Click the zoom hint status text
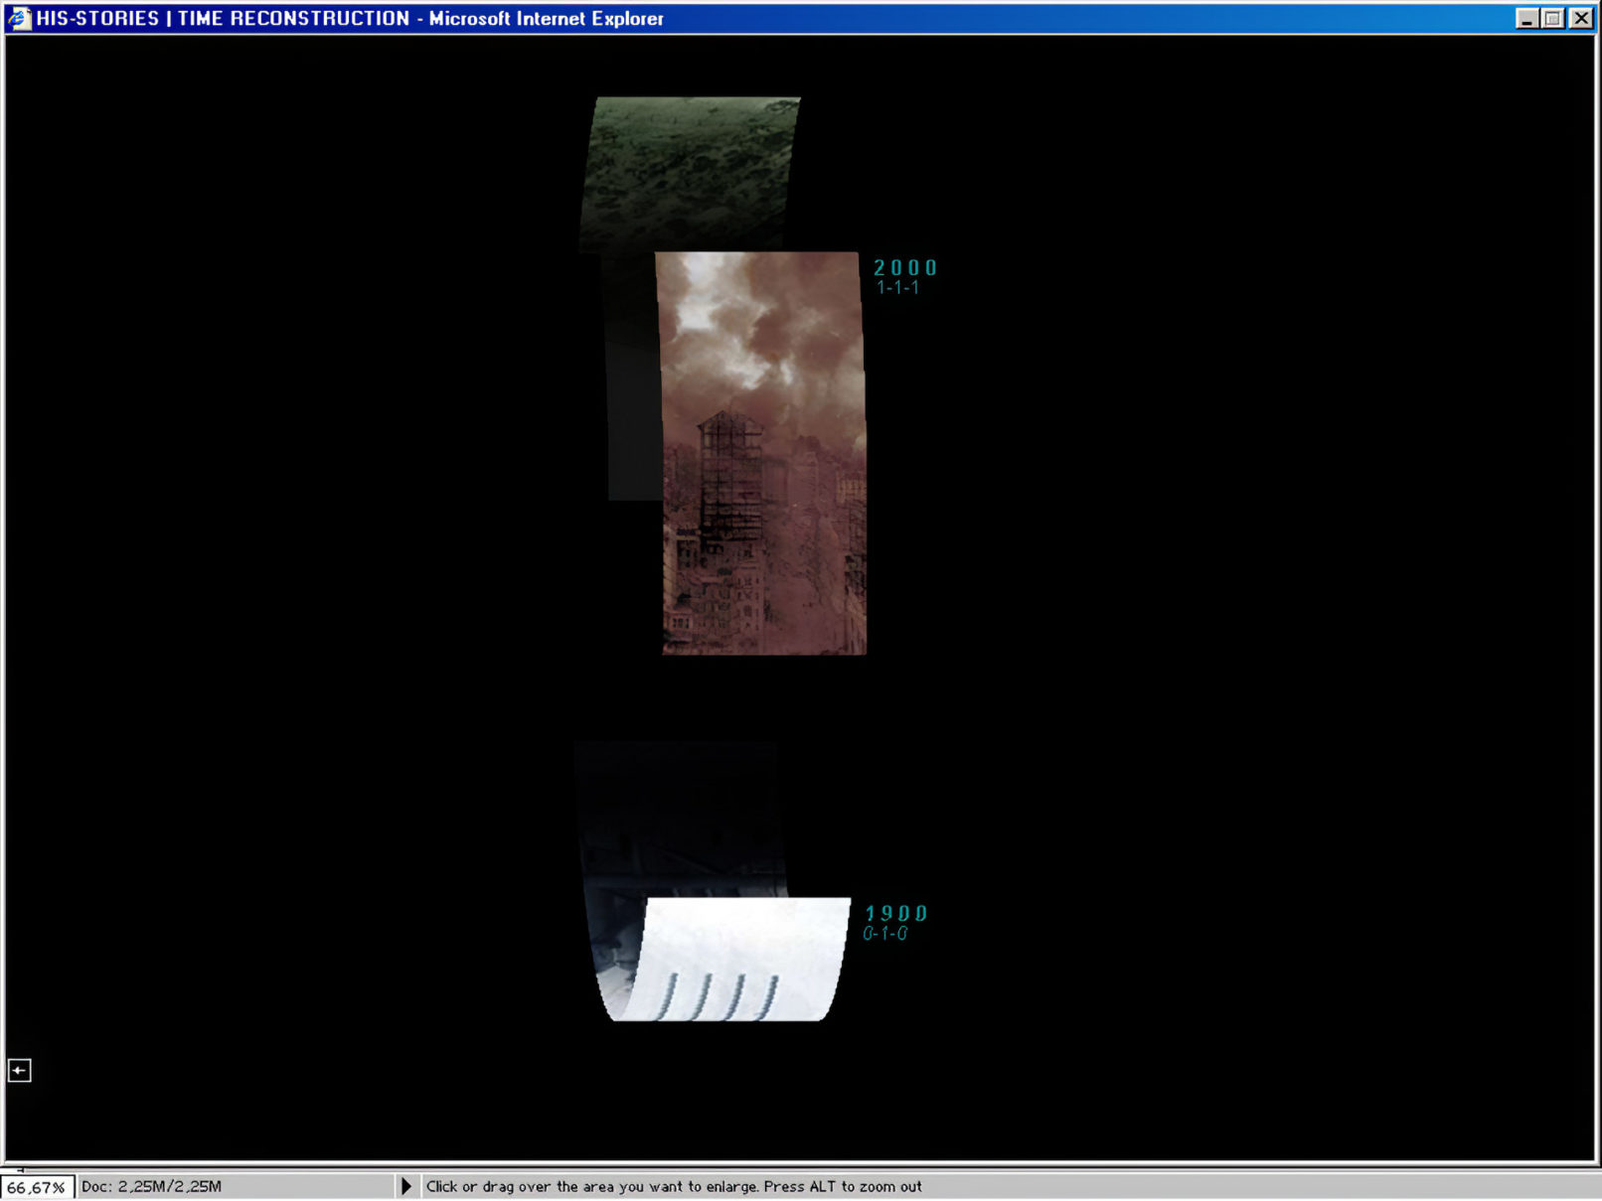Screen dimensions: 1602x1201 (x=674, y=1186)
